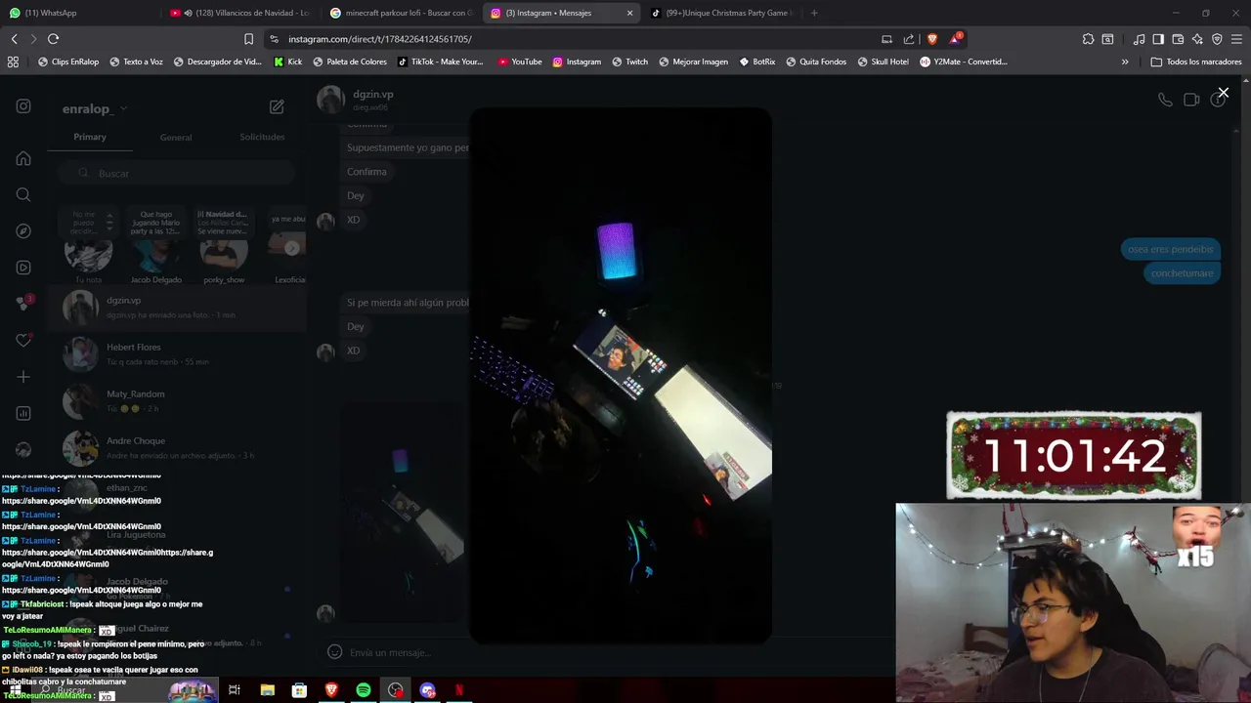Image resolution: width=1251 pixels, height=703 pixels.
Task: Create a new post with plus icon
Action: tap(23, 377)
